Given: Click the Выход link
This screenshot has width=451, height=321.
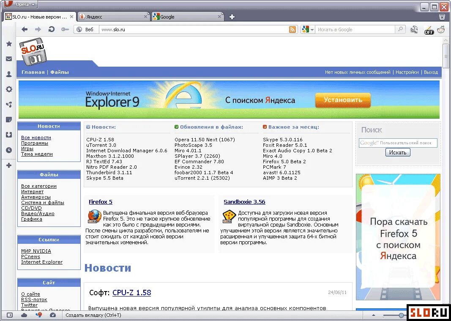Looking at the screenshot, I should click(x=431, y=72).
